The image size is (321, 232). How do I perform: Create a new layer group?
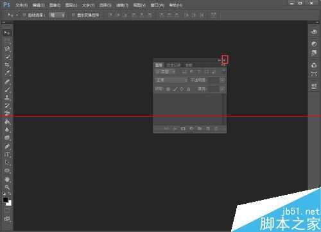pyautogui.click(x=200, y=129)
